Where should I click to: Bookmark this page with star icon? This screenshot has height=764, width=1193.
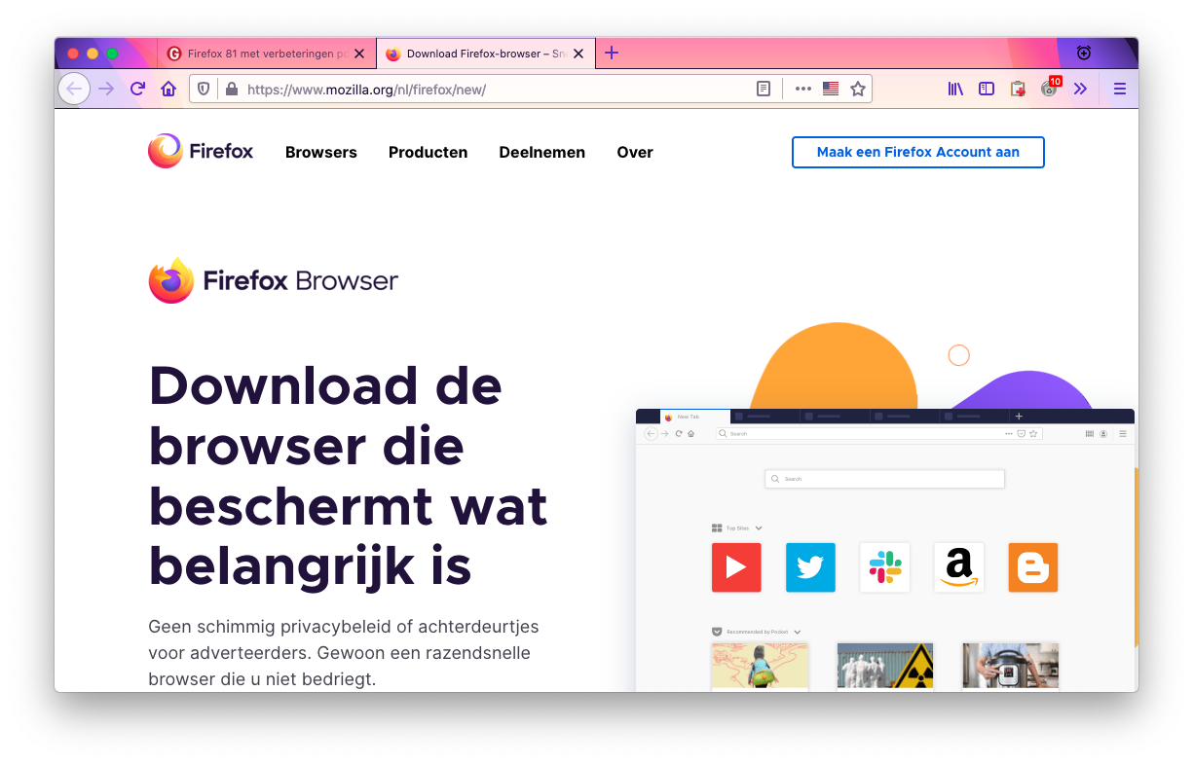(858, 89)
